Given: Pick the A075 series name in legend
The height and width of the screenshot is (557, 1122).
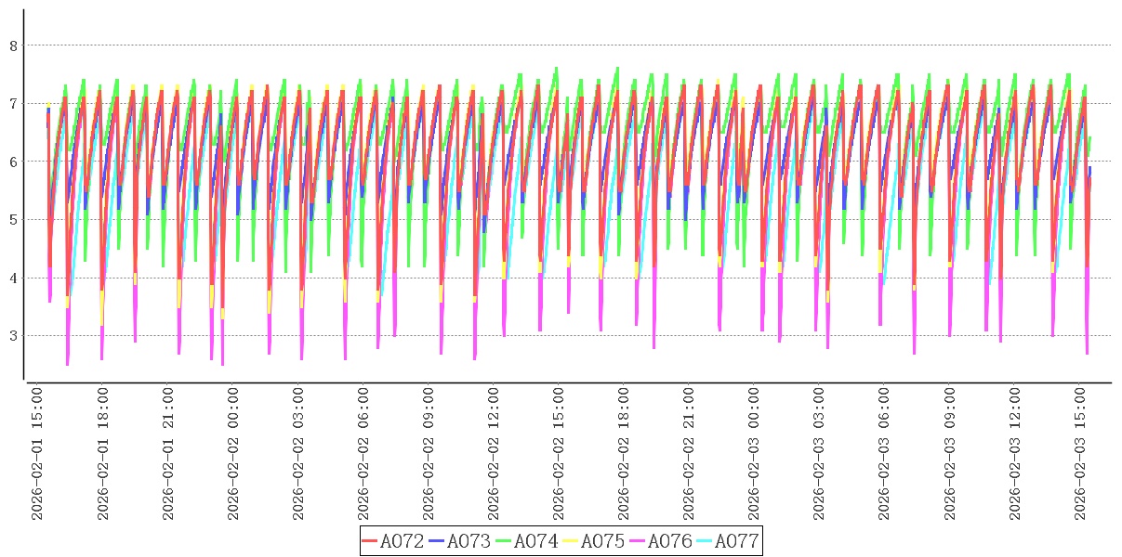Looking at the screenshot, I should pos(602,541).
